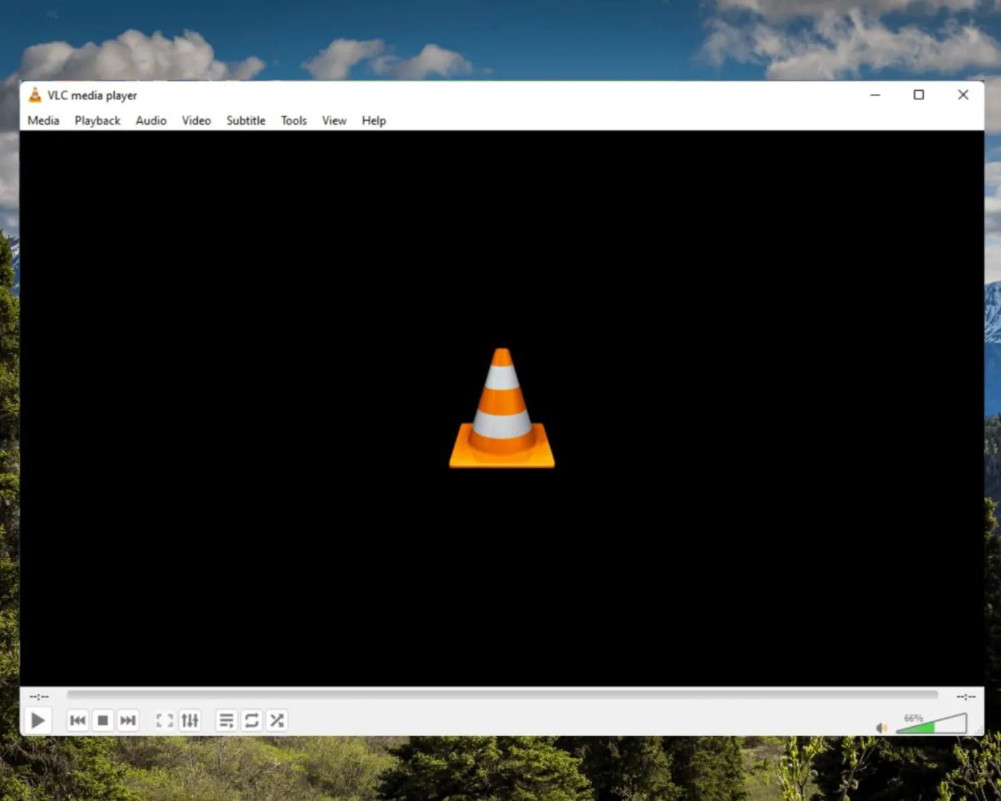
Task: Open the View menu
Action: (x=334, y=120)
